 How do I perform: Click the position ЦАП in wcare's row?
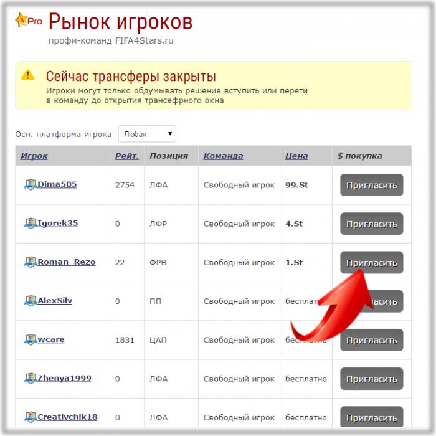click(158, 340)
